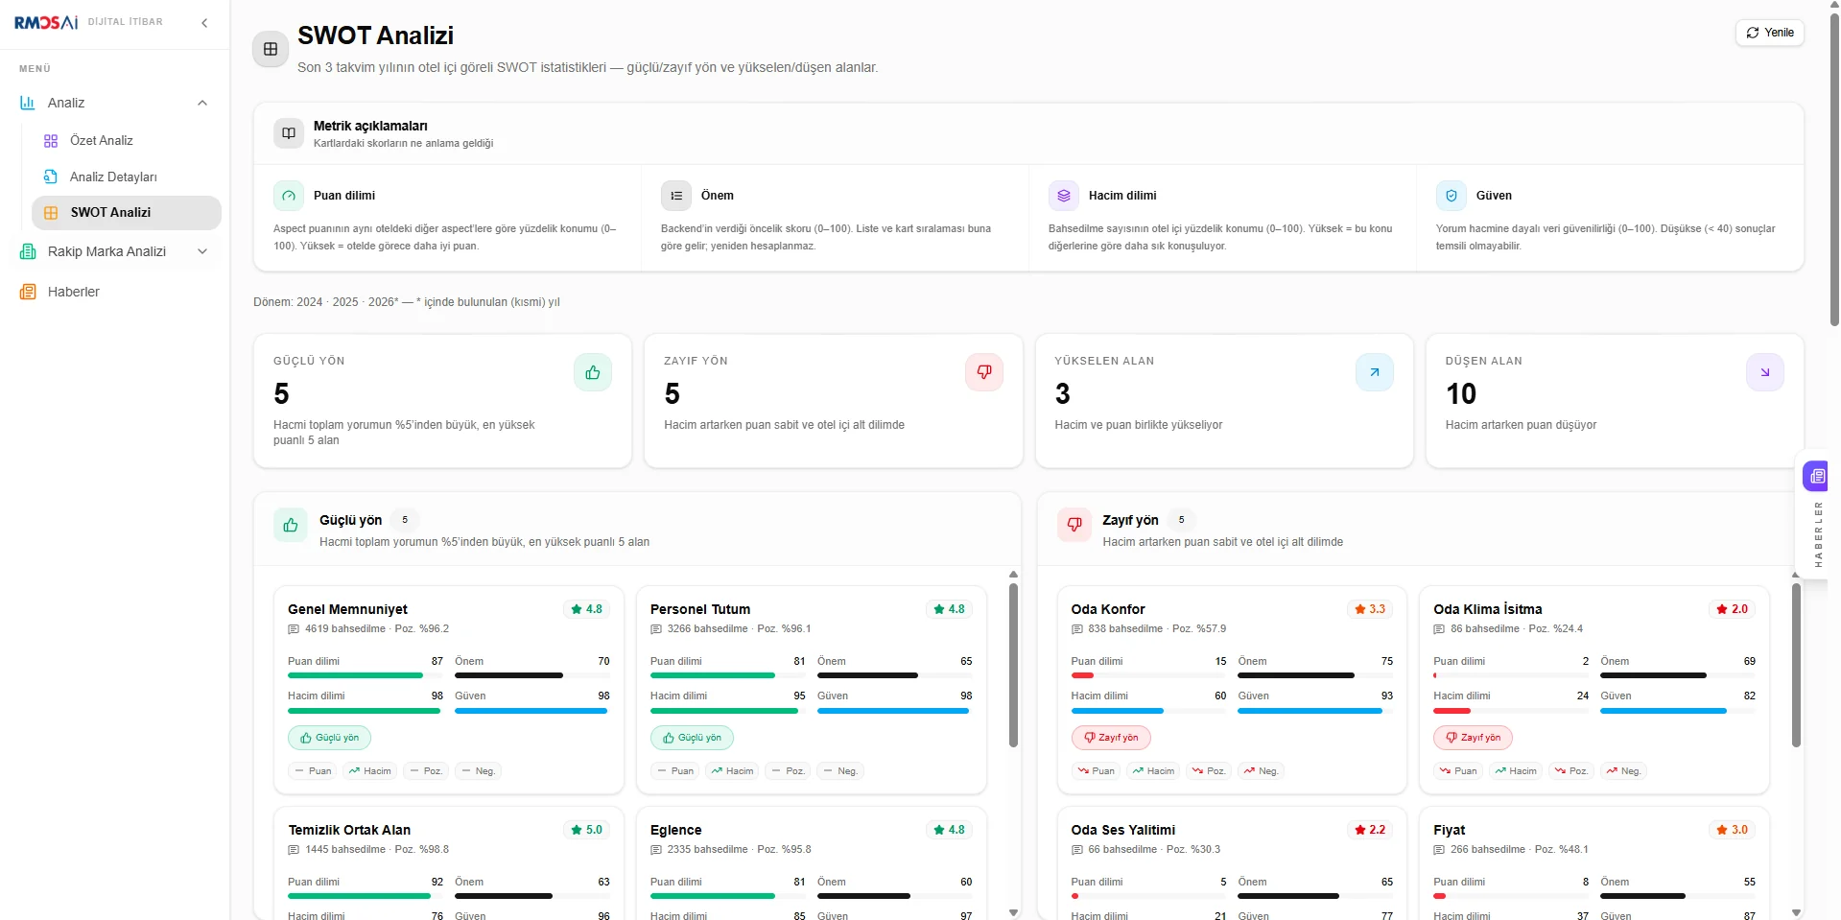Click the Neg. chip on Oda Konfor card
Viewport: 1841px width, 920px height.
[x=1262, y=771]
